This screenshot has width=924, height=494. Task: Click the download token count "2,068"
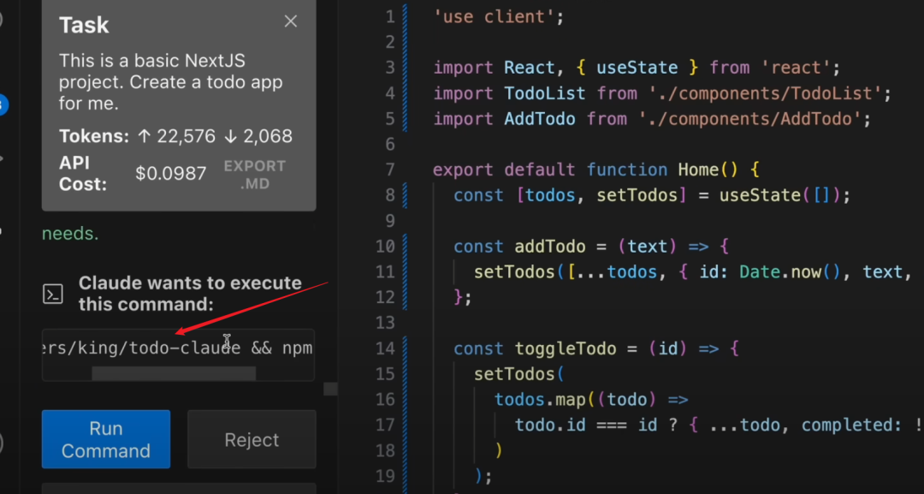point(266,136)
